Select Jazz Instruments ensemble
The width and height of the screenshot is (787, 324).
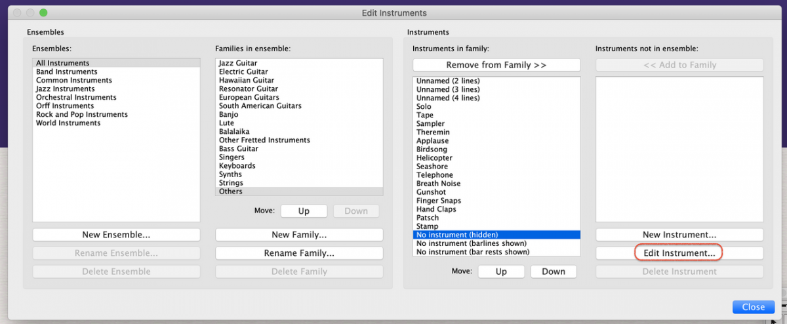(66, 89)
